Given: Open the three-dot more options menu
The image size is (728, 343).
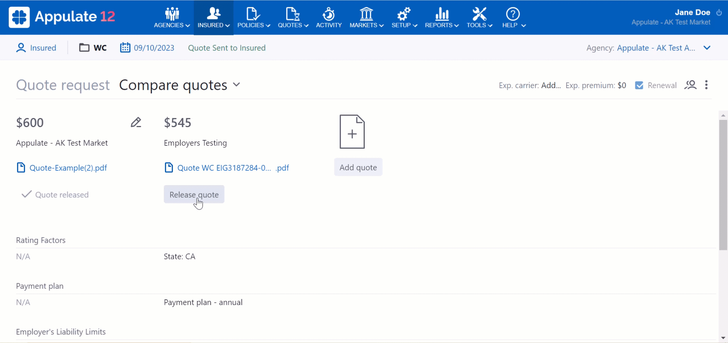Looking at the screenshot, I should [x=706, y=85].
